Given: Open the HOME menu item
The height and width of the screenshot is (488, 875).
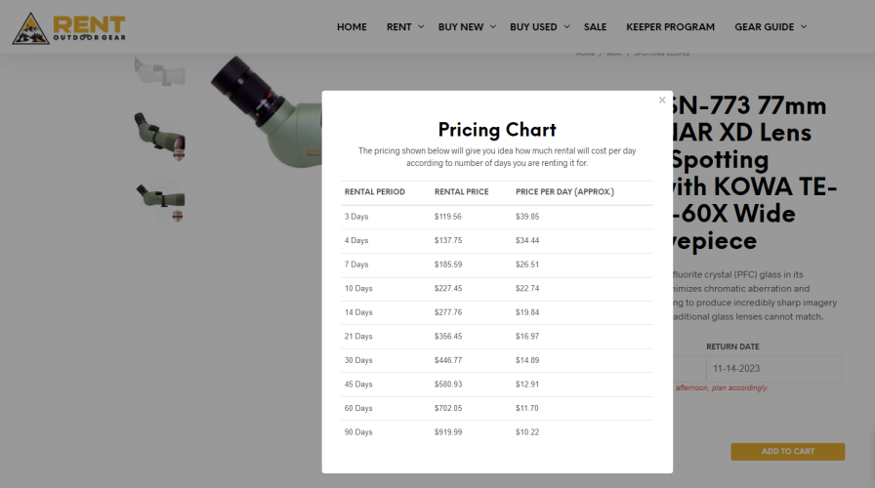Looking at the screenshot, I should pyautogui.click(x=352, y=26).
